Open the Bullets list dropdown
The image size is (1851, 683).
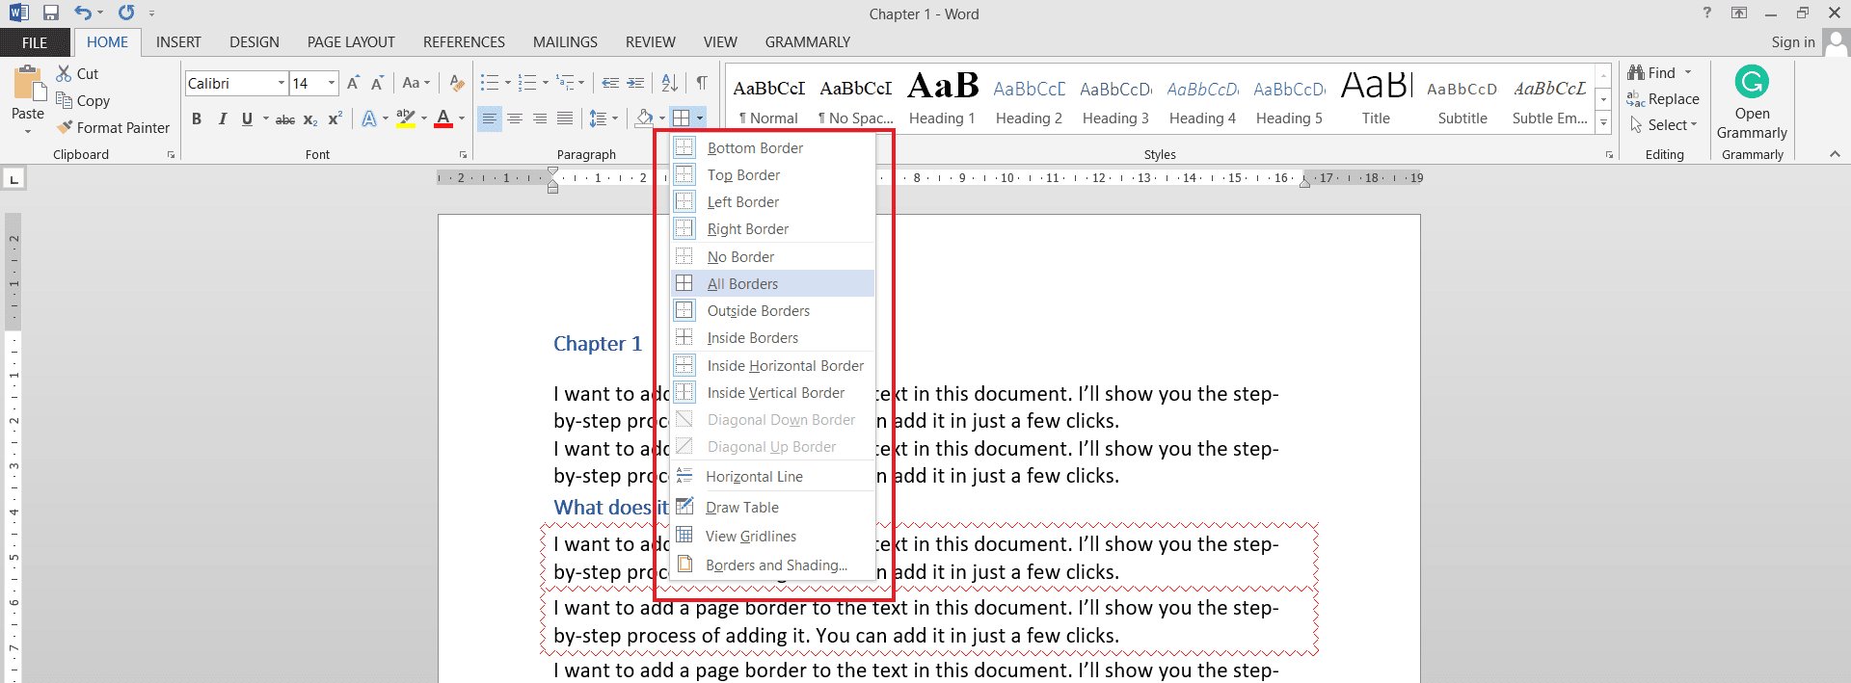pyautogui.click(x=507, y=83)
